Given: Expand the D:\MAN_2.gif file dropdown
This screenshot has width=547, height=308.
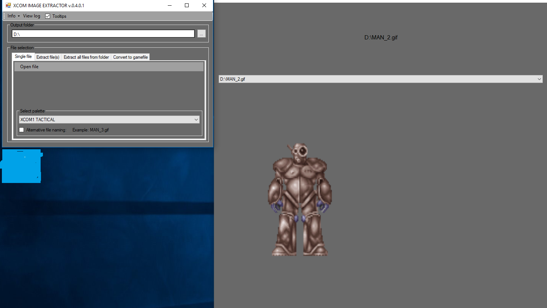Looking at the screenshot, I should [380, 79].
